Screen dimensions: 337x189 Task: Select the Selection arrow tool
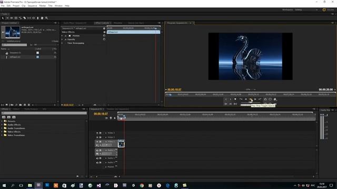pyautogui.click(x=3, y=18)
